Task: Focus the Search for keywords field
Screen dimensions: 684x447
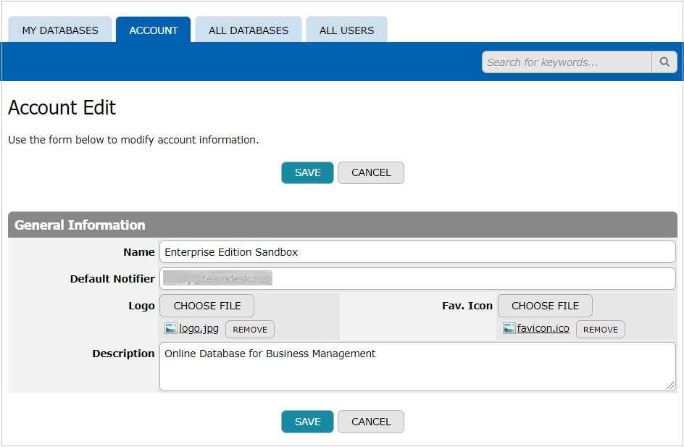Action: (x=567, y=62)
